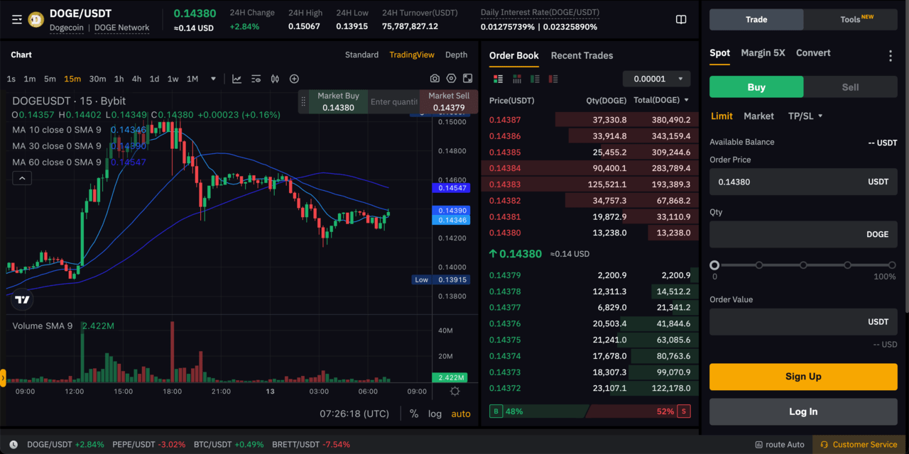The height and width of the screenshot is (454, 909).
Task: Open chart settings hexagon icon
Action: 451,79
